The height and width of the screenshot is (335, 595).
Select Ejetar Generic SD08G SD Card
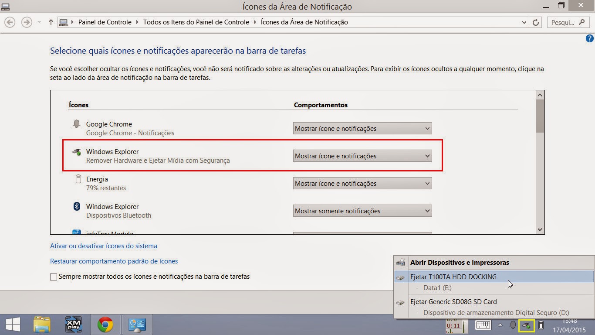coord(494,301)
